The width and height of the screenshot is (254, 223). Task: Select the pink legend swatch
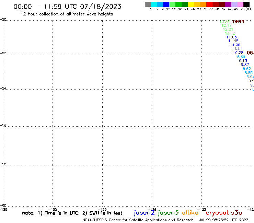240,4
